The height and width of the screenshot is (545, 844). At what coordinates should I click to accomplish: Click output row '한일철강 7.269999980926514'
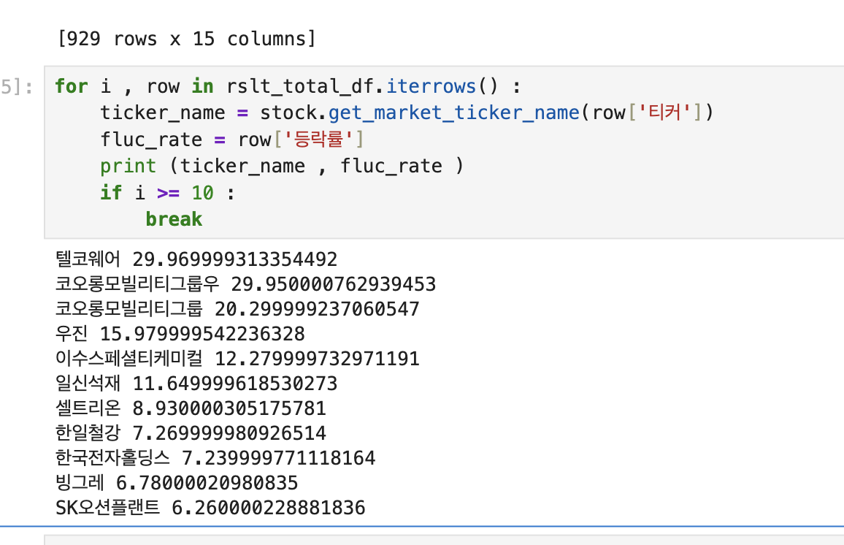pos(191,433)
